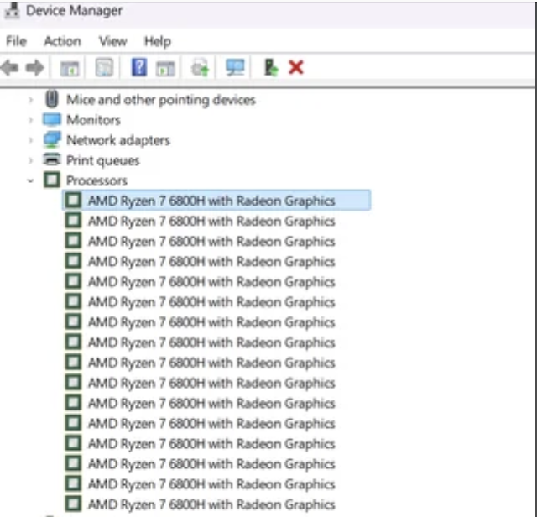Click the Network adapters category icon

(52, 140)
